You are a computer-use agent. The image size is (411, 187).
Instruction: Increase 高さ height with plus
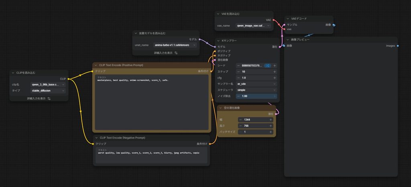click(271, 126)
